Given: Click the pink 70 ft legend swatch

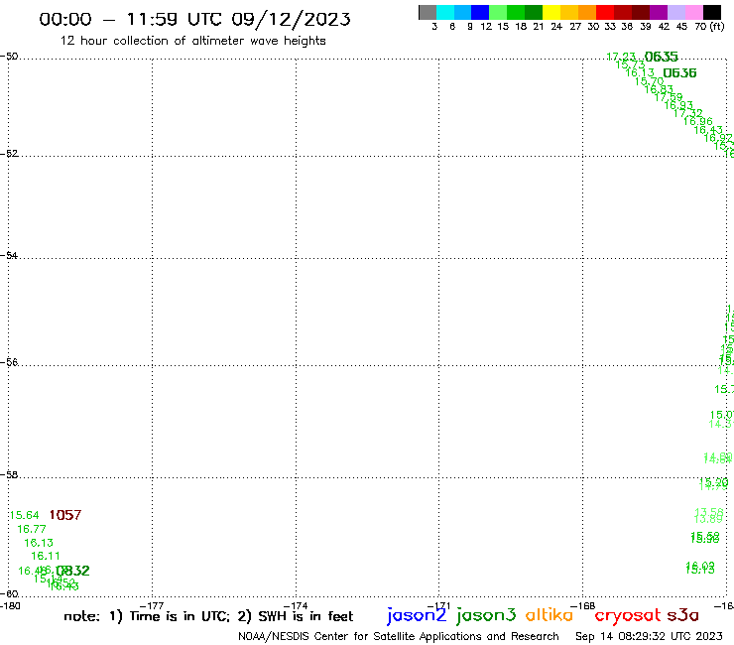Looking at the screenshot, I should pyautogui.click(x=693, y=12).
